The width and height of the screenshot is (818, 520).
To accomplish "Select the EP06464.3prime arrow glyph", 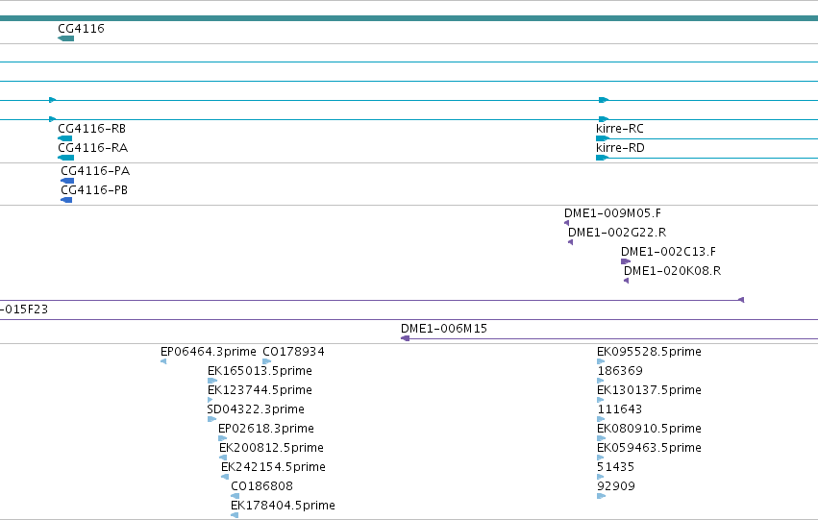I will (x=163, y=361).
